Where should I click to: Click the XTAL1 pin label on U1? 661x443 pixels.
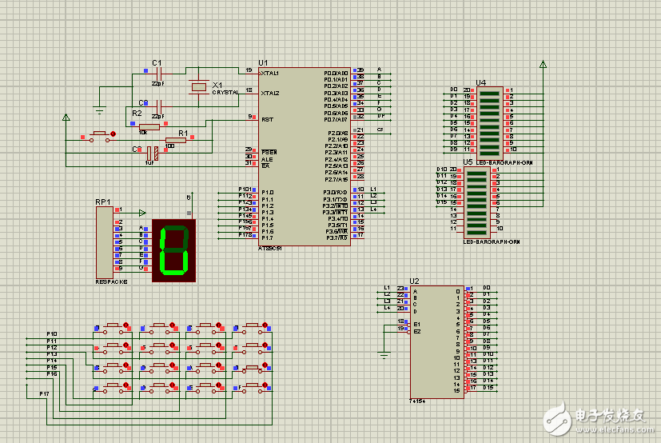[x=269, y=73]
